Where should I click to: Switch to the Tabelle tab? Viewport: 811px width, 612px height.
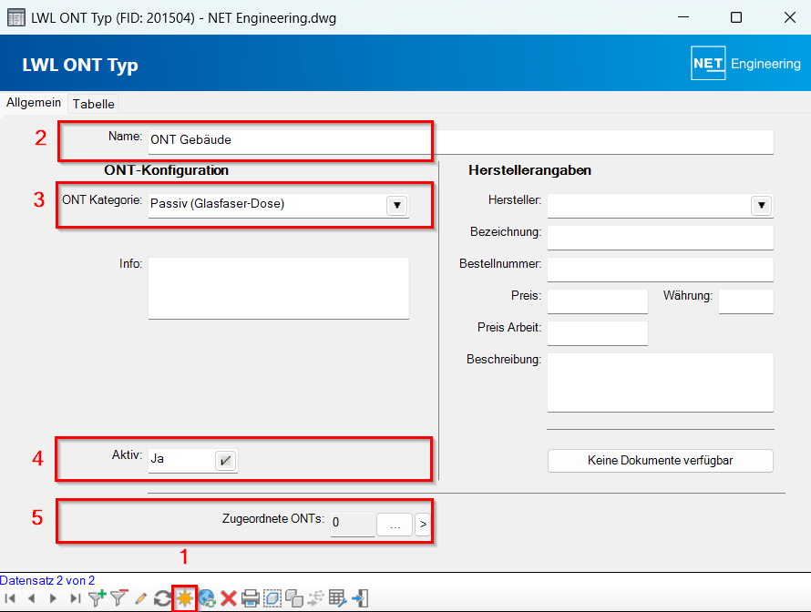coord(94,104)
